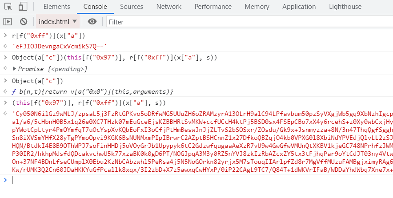The image size is (393, 198).
Task: Open the Network tab
Action: [168, 7]
